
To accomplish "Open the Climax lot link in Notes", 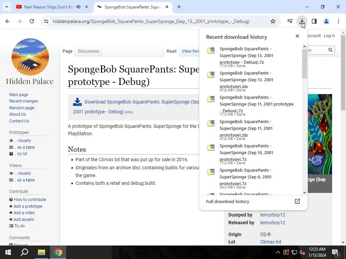I will tap(109, 160).
